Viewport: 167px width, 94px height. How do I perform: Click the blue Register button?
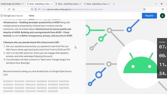(x=149, y=16)
